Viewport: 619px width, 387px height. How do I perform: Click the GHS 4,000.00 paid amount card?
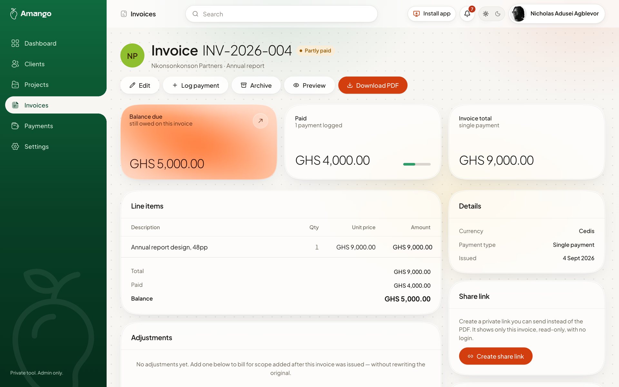[362, 142]
